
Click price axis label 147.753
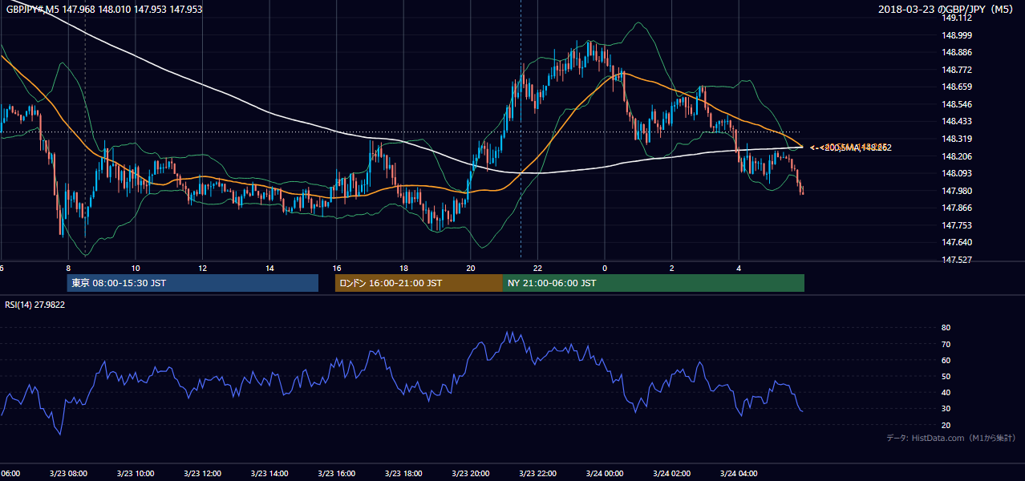pyautogui.click(x=957, y=225)
